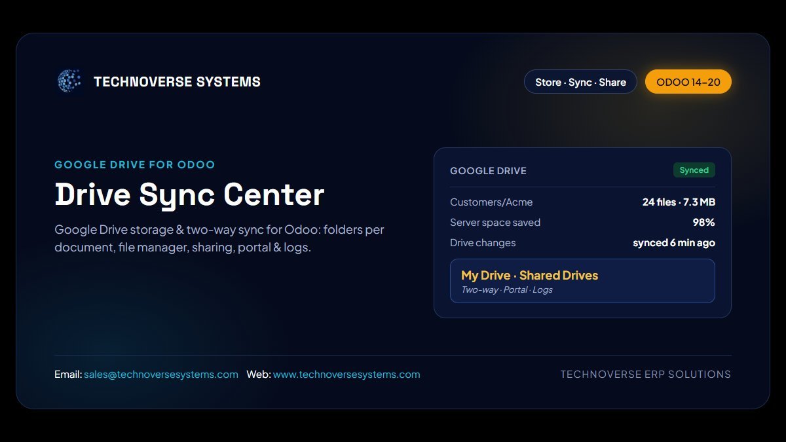This screenshot has width=786, height=442.
Task: Click the Technoverse globe logo icon
Action: pos(69,81)
